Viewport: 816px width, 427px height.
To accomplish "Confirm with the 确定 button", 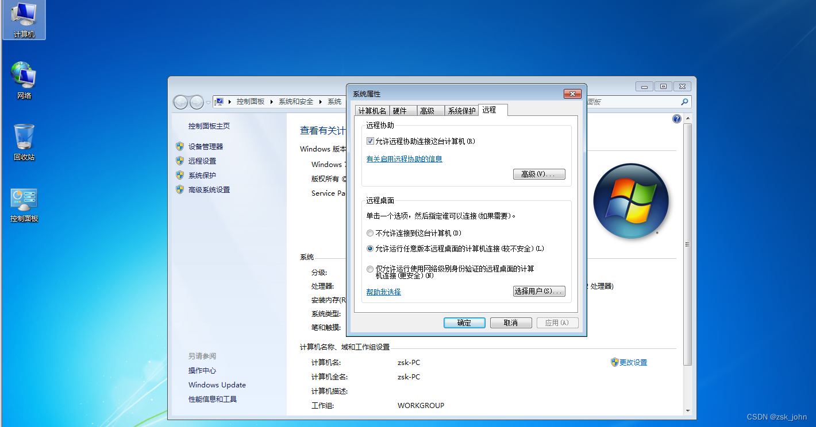I will pos(464,323).
